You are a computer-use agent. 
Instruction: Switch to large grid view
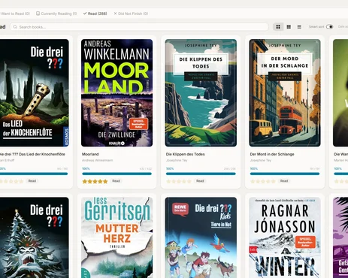278,27
